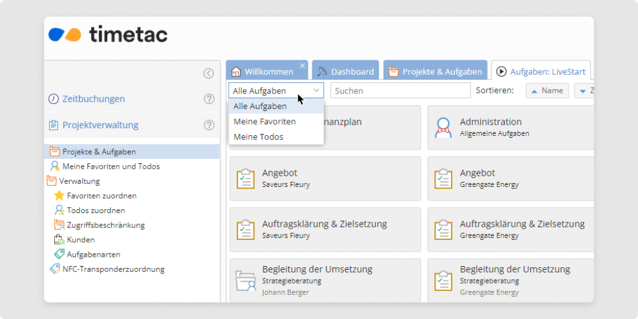Image resolution: width=638 pixels, height=319 pixels.
Task: Click the Kunden icon in sidebar
Action: pos(59,239)
